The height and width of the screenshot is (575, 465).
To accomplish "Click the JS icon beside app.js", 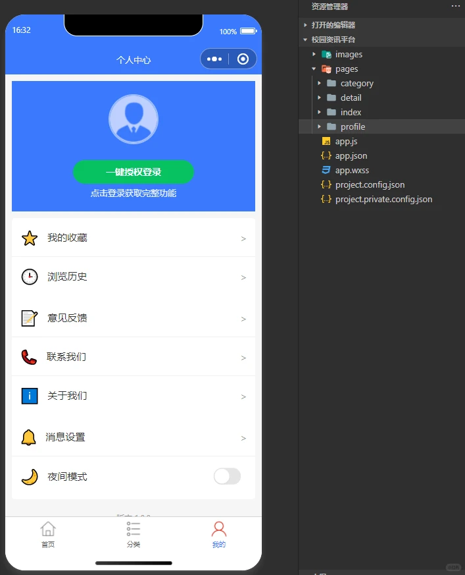I will (326, 141).
